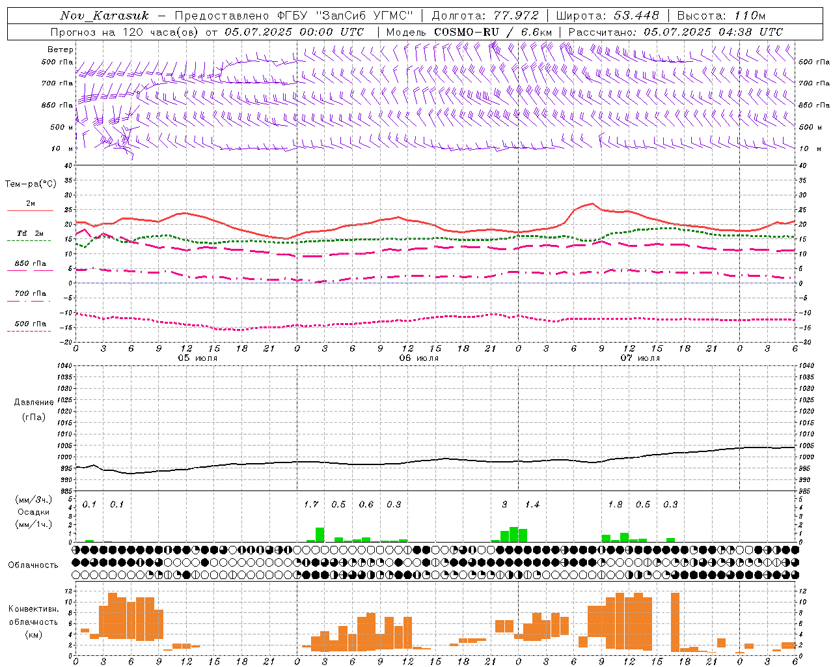The height and width of the screenshot is (667, 833).
Task: Click the '06 июля' date label
Action: tap(419, 358)
